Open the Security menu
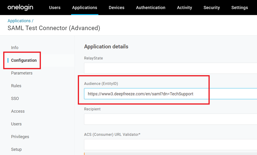The height and width of the screenshot is (155, 257). coord(212,8)
